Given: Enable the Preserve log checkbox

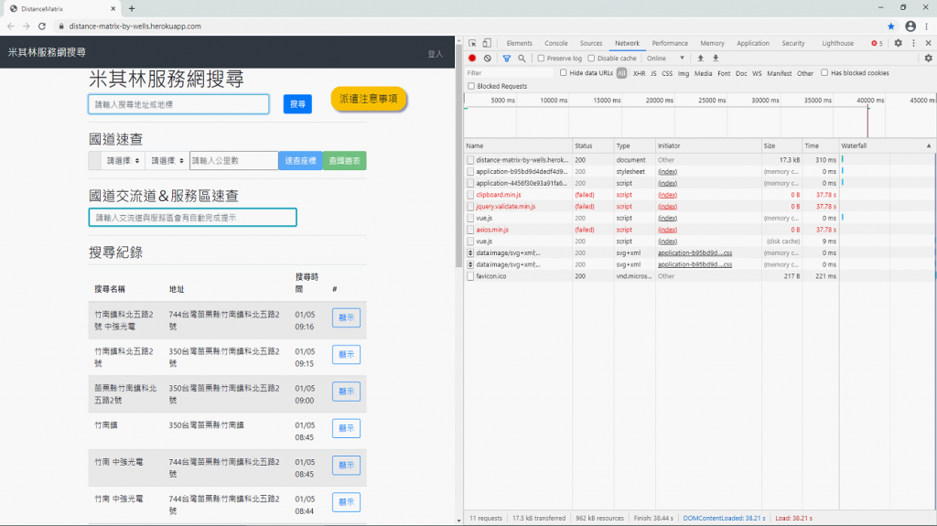Looking at the screenshot, I should (x=541, y=59).
